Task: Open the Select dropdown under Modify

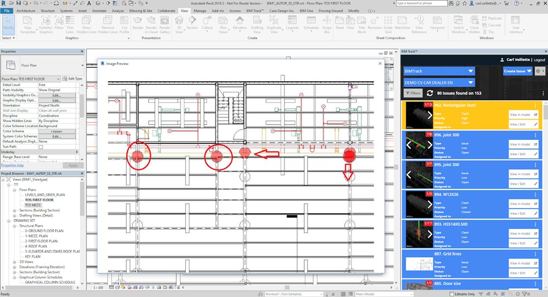Action: pyautogui.click(x=8, y=38)
